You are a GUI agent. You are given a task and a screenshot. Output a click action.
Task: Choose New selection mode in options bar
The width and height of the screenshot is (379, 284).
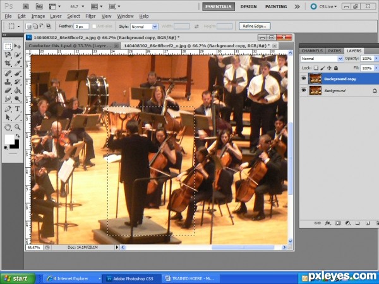(29, 26)
